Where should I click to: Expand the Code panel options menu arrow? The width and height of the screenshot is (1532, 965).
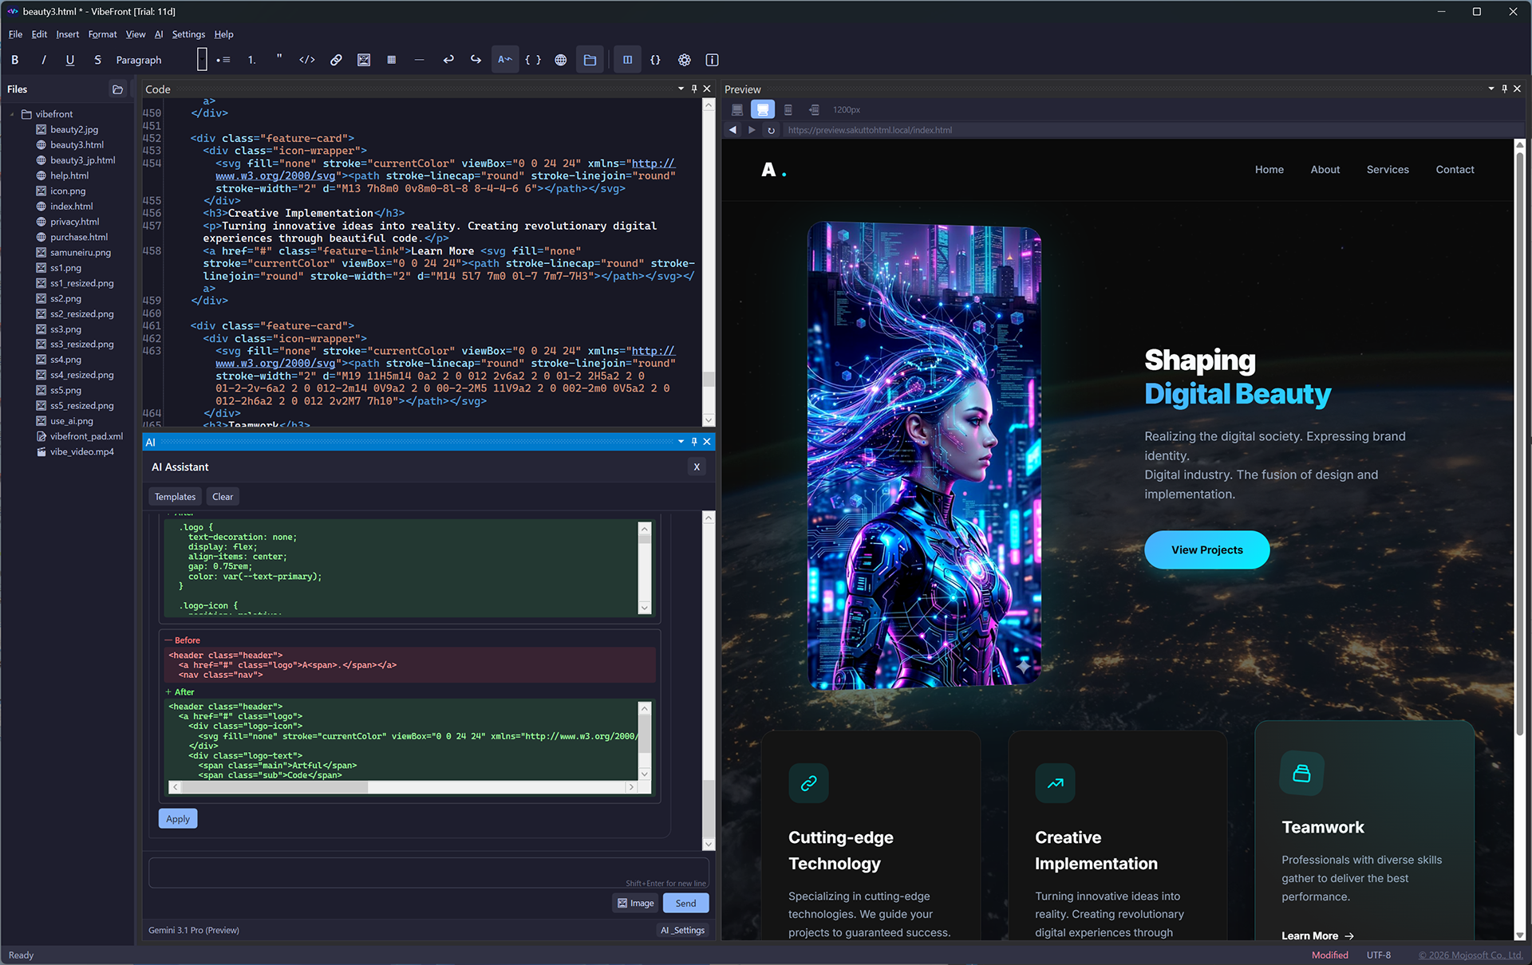point(682,89)
